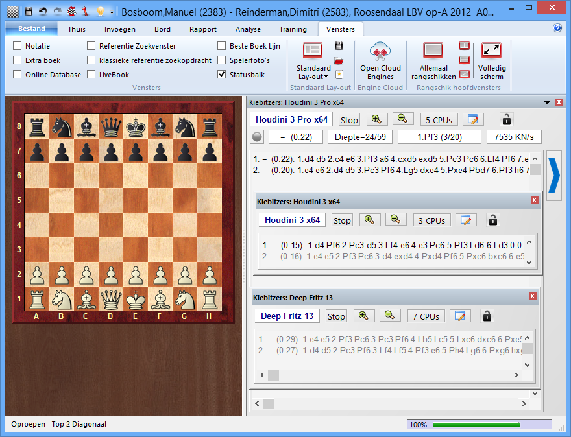Switch to the Analyse tab
This screenshot has height=437, width=571.
pyautogui.click(x=248, y=29)
